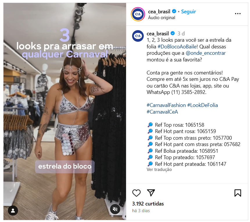250x222 pixels.
Task: Open the #DoBlocoAoBaile hashtag
Action: (177, 47)
